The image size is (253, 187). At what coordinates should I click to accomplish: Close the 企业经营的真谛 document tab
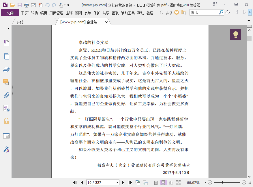click(106, 22)
